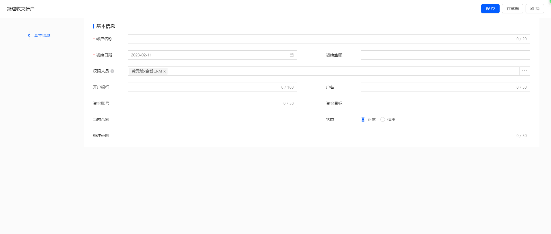The image size is (551, 234).
Task: Open the ellipsis picker for 权限人员
Action: 525,71
